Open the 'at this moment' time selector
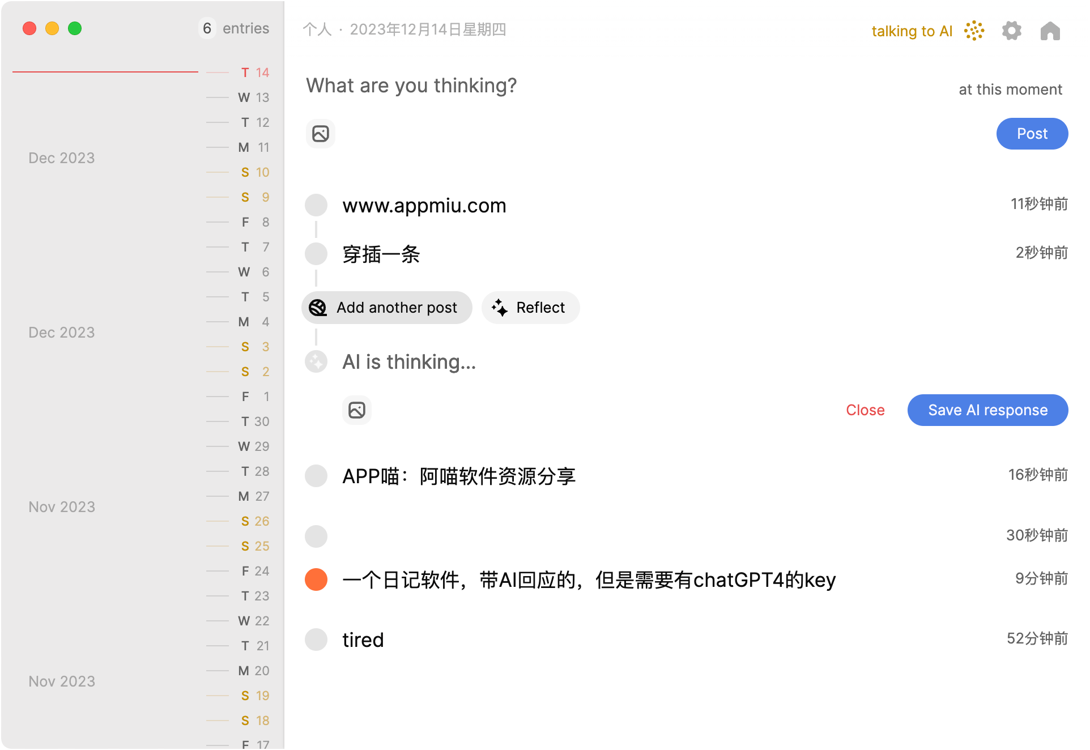 [x=1010, y=90]
